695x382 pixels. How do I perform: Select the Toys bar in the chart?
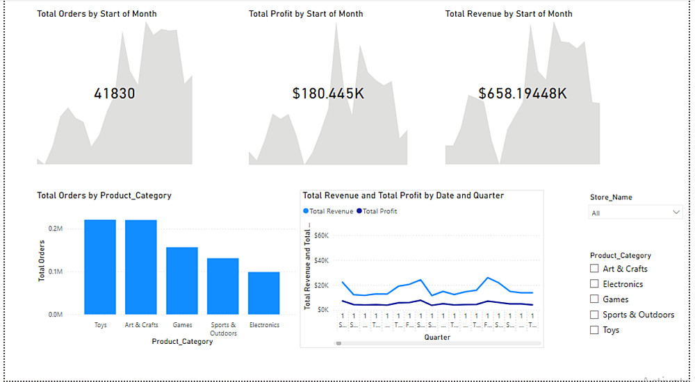tap(100, 267)
